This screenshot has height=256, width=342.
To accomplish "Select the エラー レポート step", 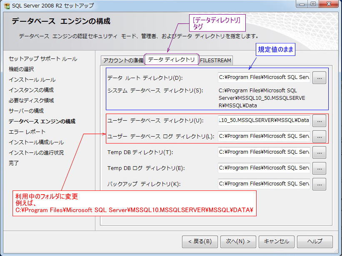I will (27, 132).
